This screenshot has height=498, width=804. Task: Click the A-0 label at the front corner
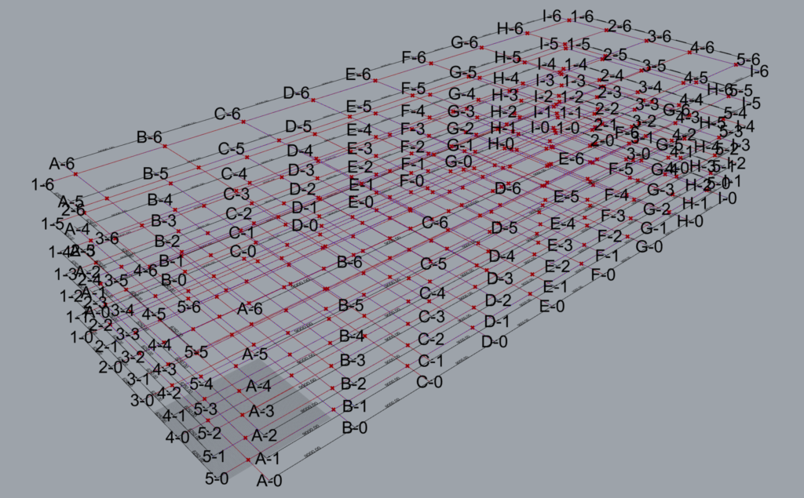[x=269, y=481]
